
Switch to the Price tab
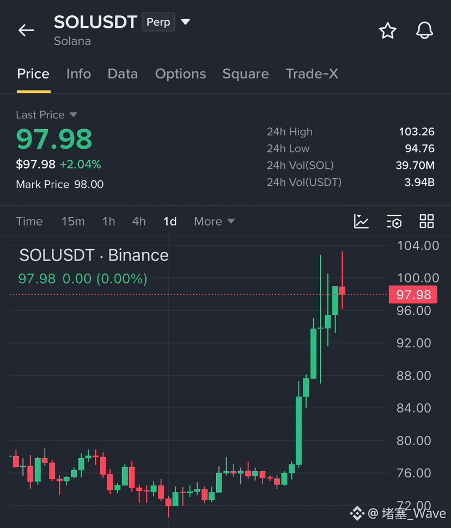(33, 74)
